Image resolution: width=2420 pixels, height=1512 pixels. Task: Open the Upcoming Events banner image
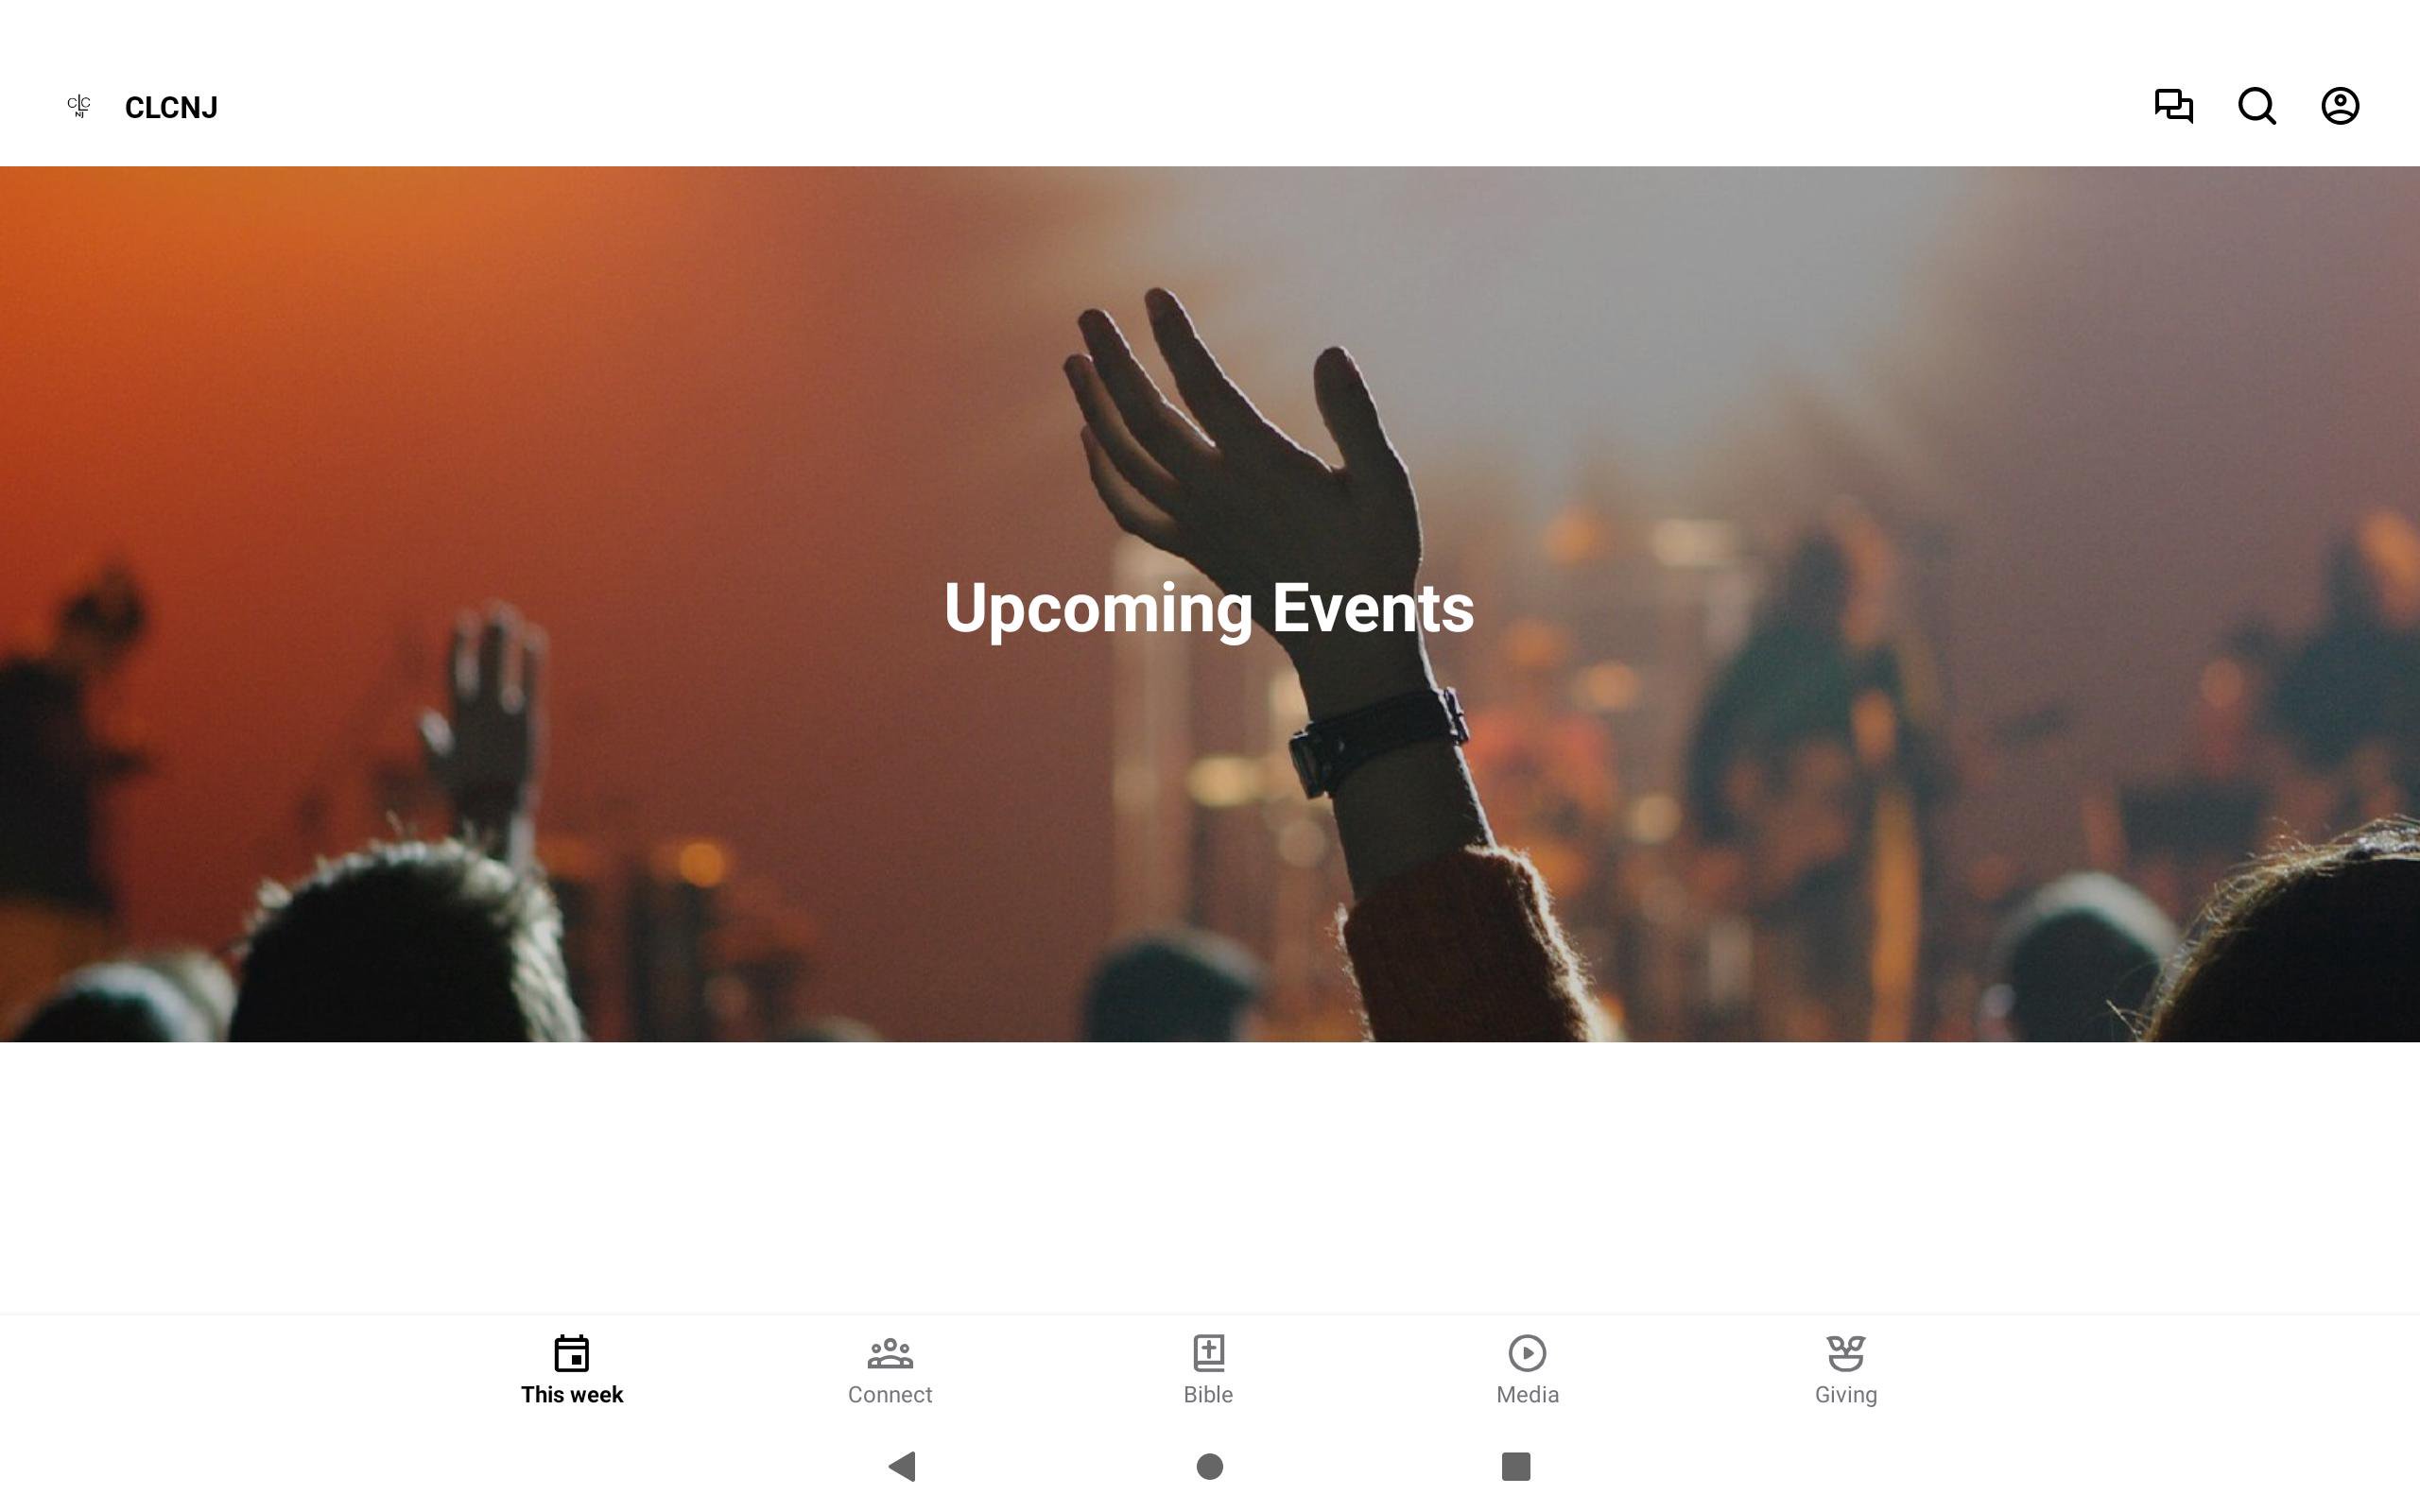click(1210, 604)
